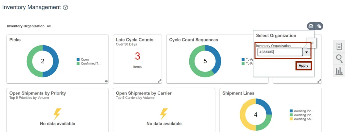346x133 pixels.
Task: Open the help icon beside Inventory Management
Action: pyautogui.click(x=65, y=7)
